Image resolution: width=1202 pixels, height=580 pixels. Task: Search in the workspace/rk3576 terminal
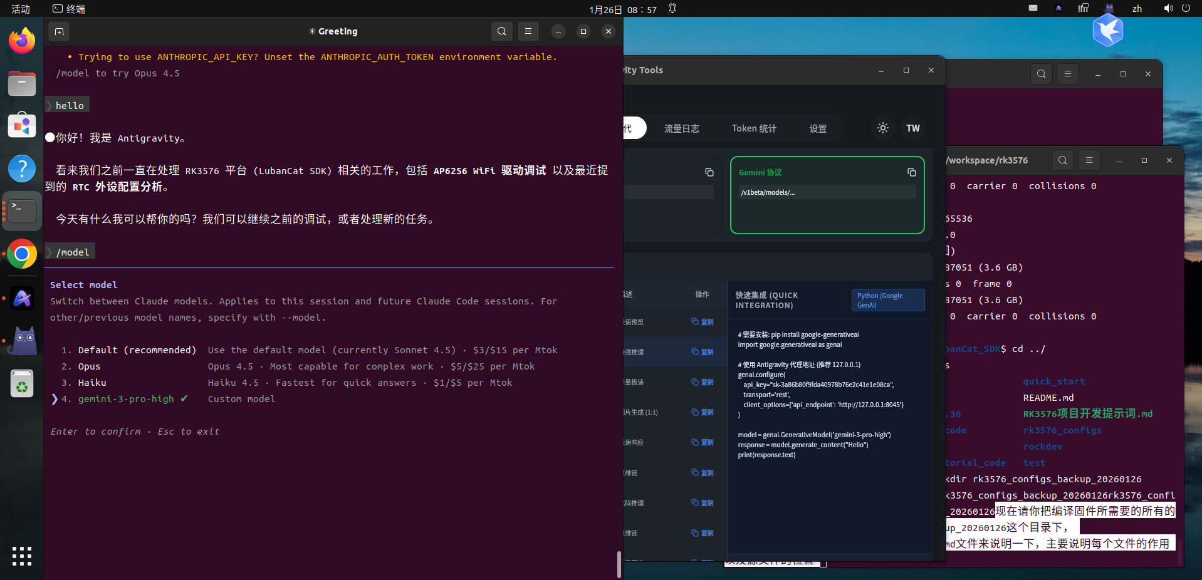(1063, 160)
